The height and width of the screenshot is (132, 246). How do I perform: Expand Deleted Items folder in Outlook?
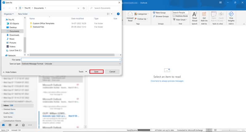(x=2, y=109)
